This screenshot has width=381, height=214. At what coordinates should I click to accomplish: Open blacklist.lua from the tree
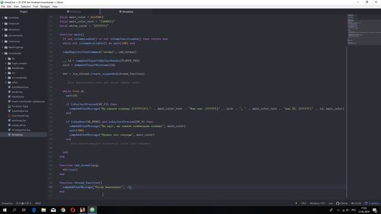[x=18, y=96]
